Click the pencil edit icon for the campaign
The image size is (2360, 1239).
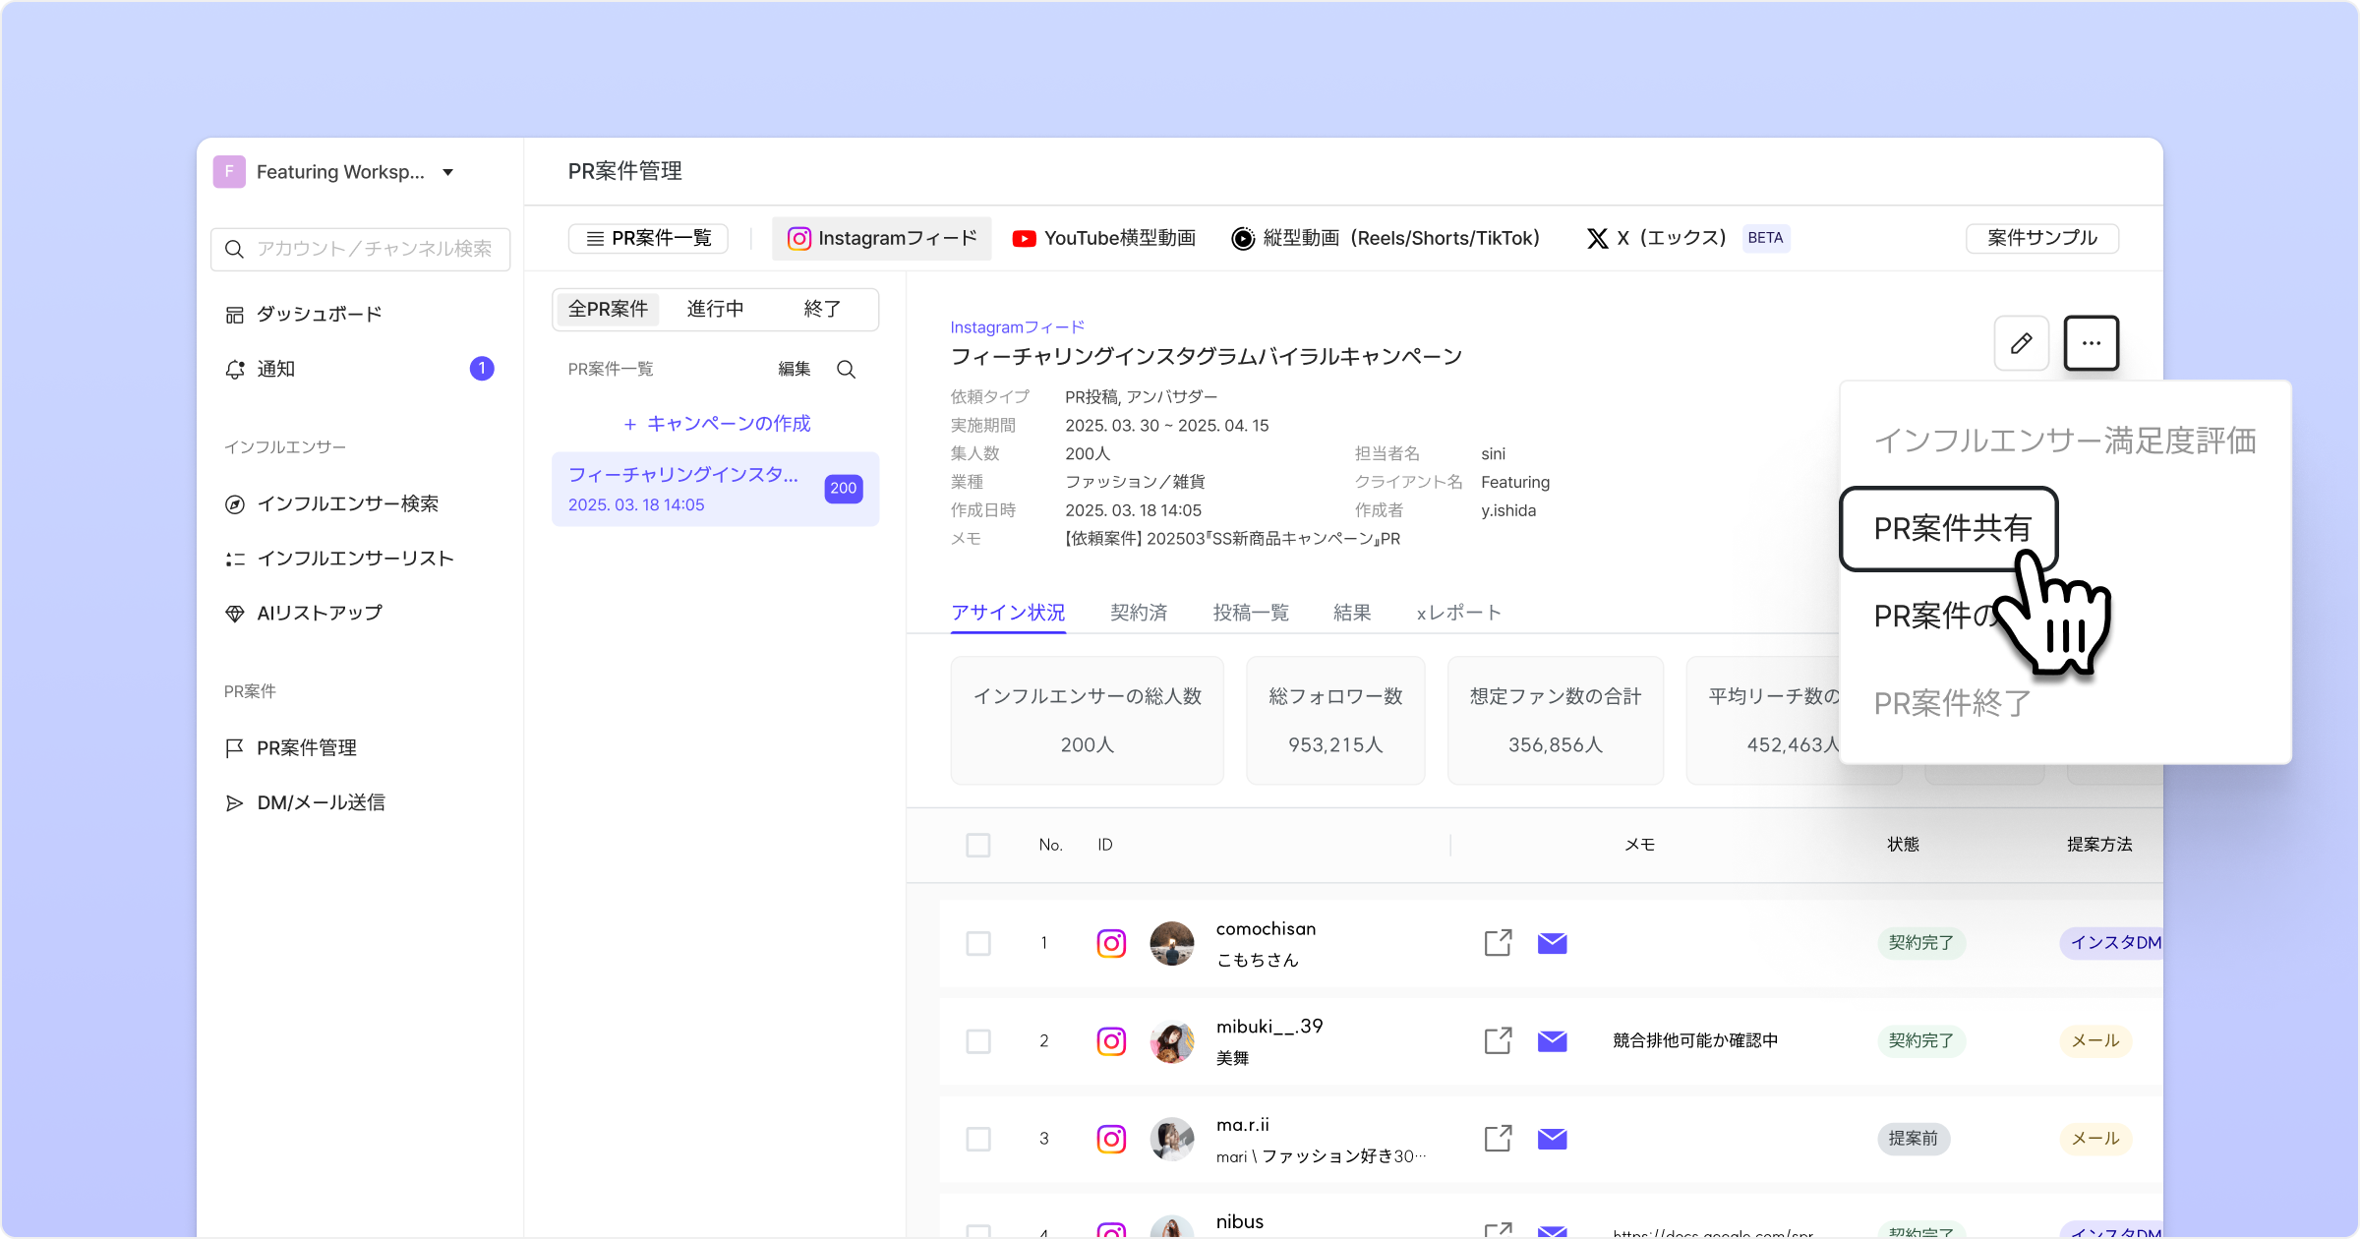tap(2021, 343)
